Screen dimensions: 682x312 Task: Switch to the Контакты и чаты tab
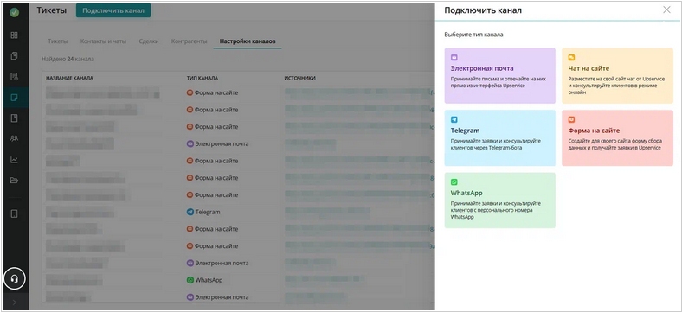103,41
